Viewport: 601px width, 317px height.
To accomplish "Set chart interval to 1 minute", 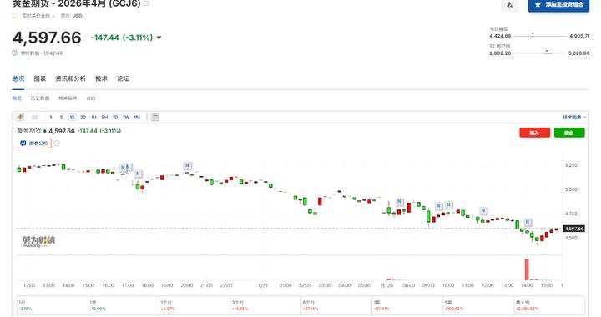I will pos(51,117).
